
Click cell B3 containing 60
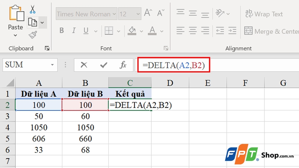pos(85,116)
